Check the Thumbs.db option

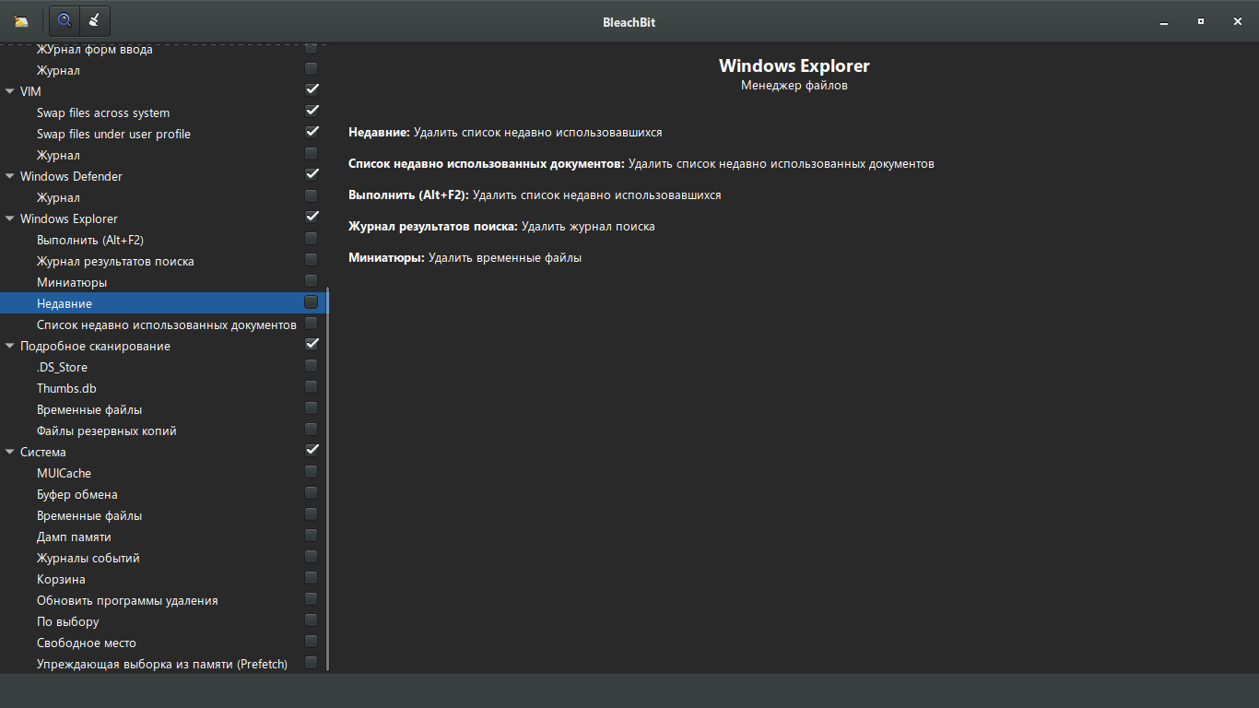click(x=311, y=386)
